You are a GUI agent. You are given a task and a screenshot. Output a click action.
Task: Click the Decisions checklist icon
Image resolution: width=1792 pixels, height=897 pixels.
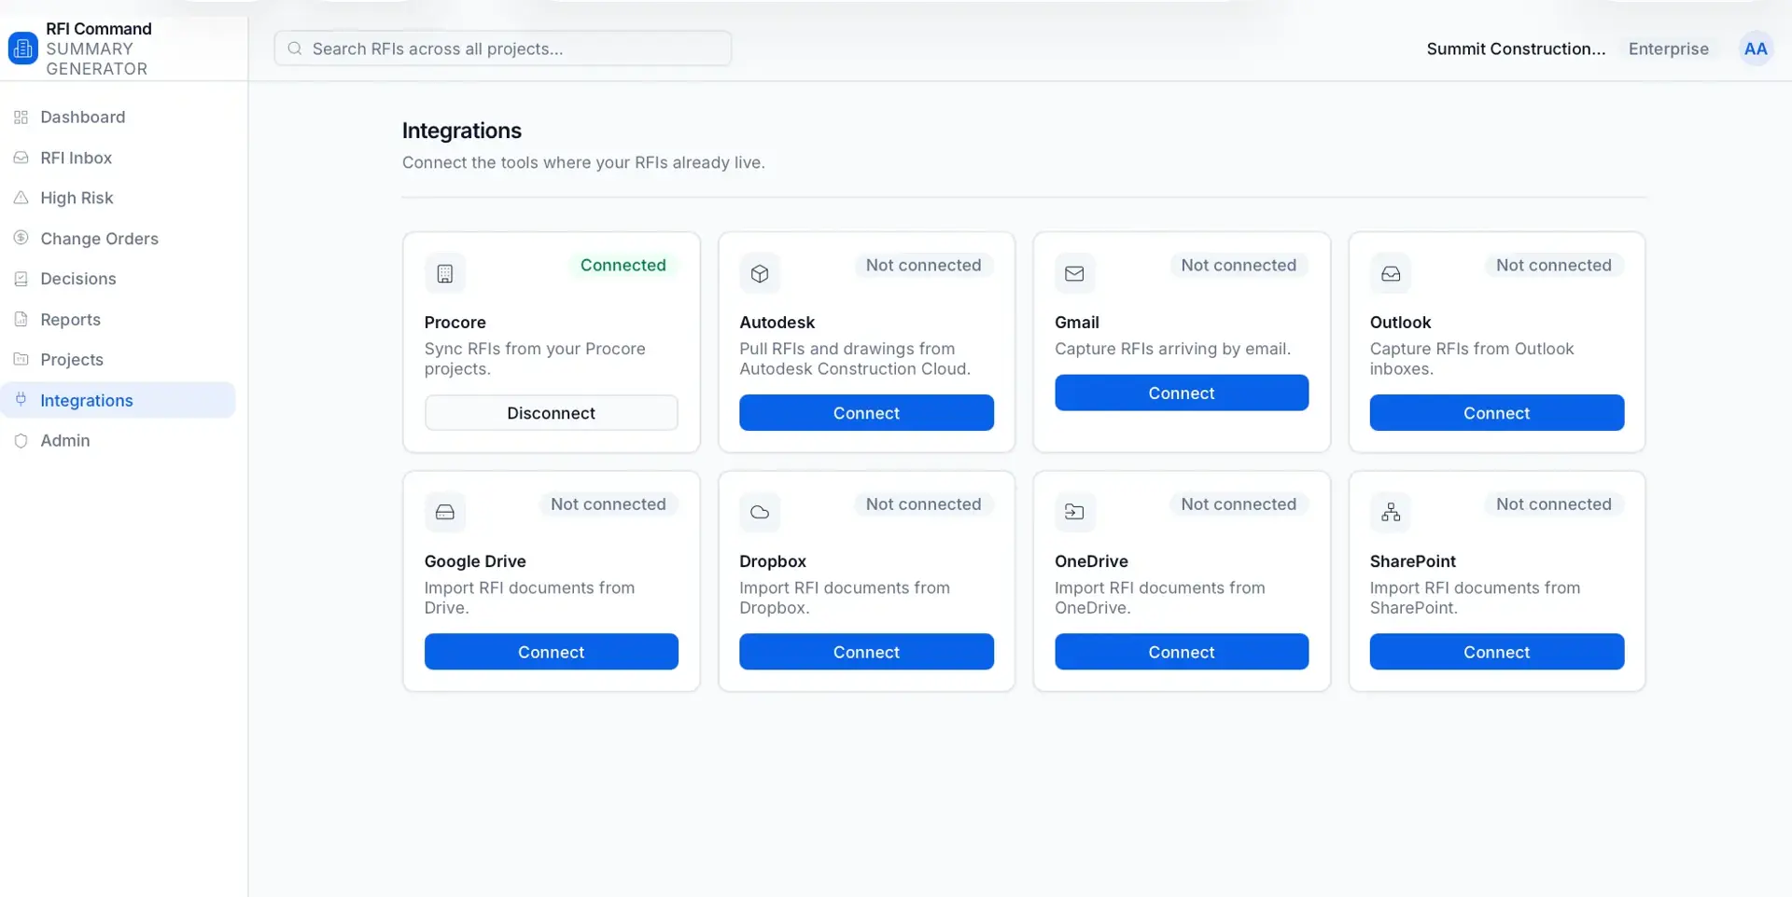click(21, 279)
